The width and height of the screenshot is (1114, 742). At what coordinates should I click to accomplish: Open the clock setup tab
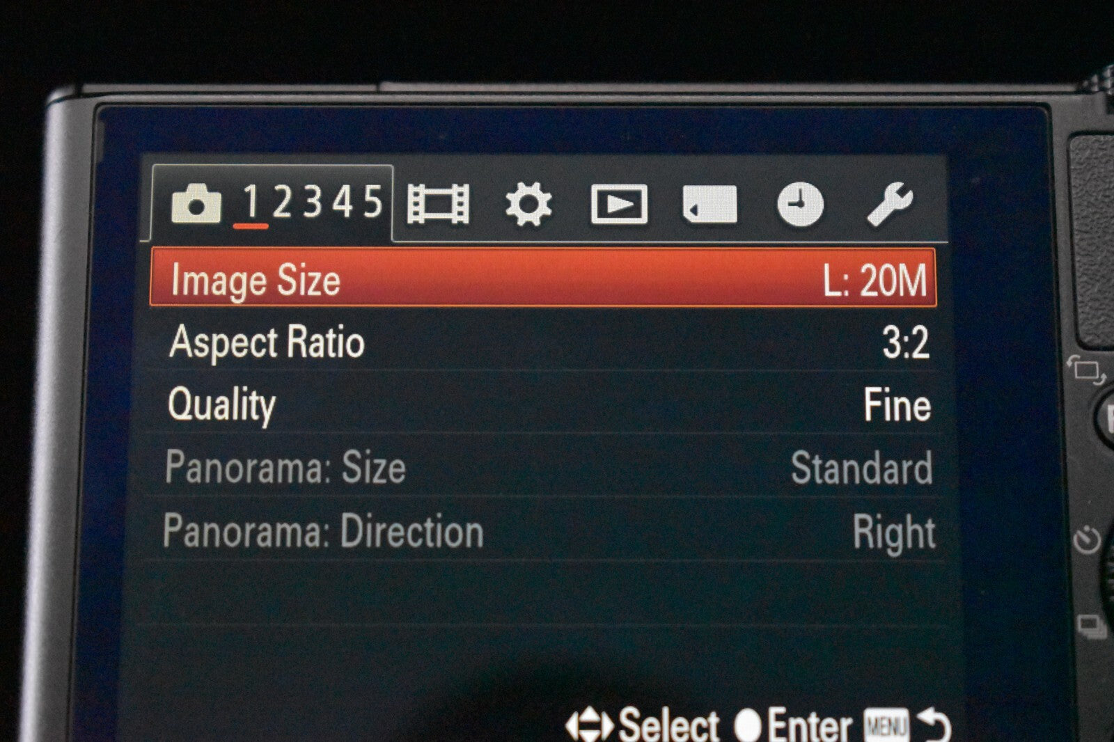(x=800, y=205)
